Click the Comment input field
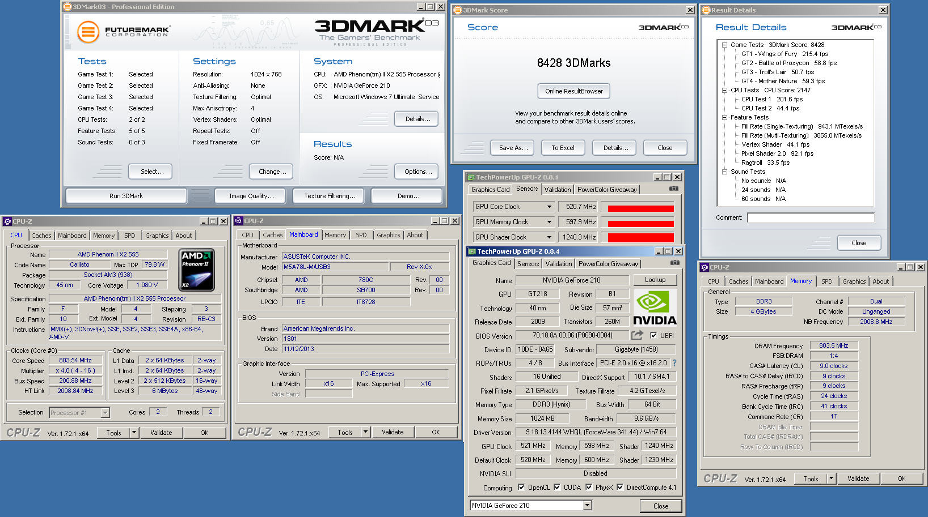 (x=811, y=217)
